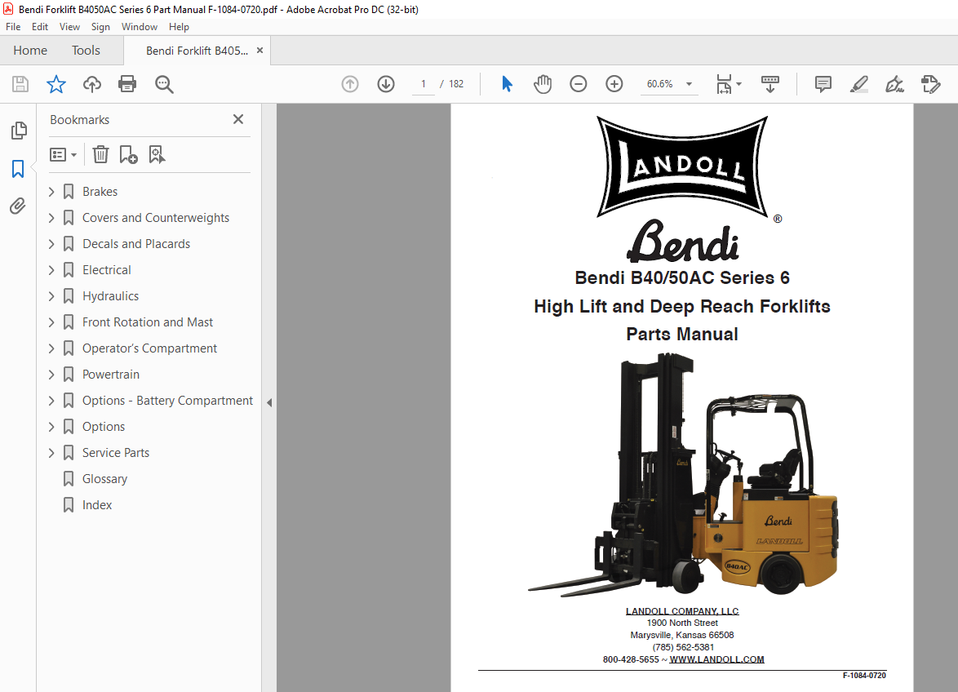Open fit page options icon

point(728,84)
